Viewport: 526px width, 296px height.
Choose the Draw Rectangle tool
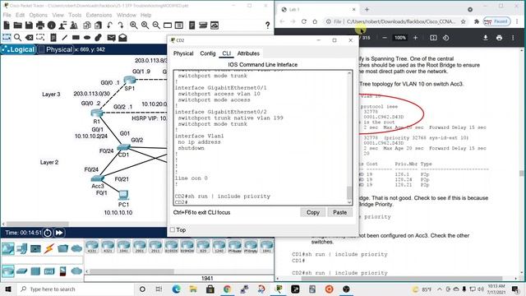(76, 37)
